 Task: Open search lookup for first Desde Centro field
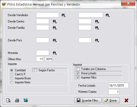(x=55, y=22)
